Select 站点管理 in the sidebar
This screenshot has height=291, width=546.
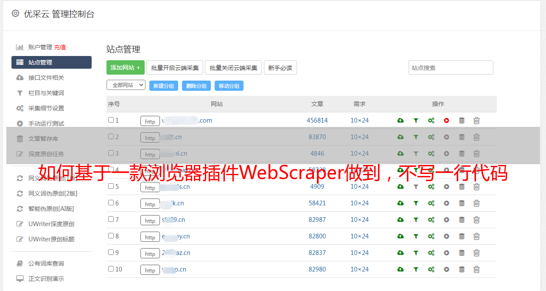tap(51, 62)
